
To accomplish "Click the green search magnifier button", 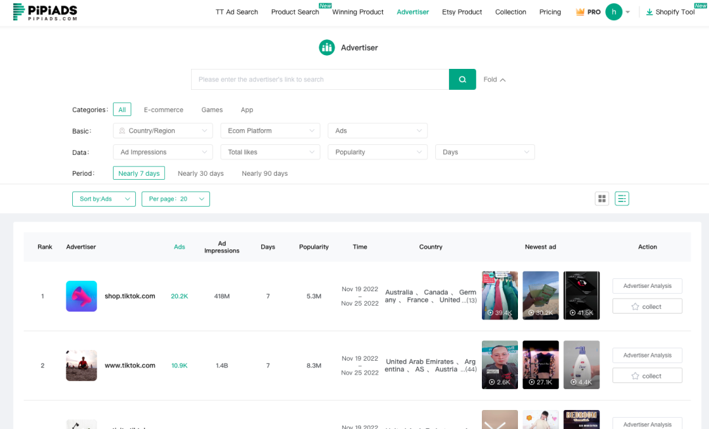I will (x=462, y=79).
